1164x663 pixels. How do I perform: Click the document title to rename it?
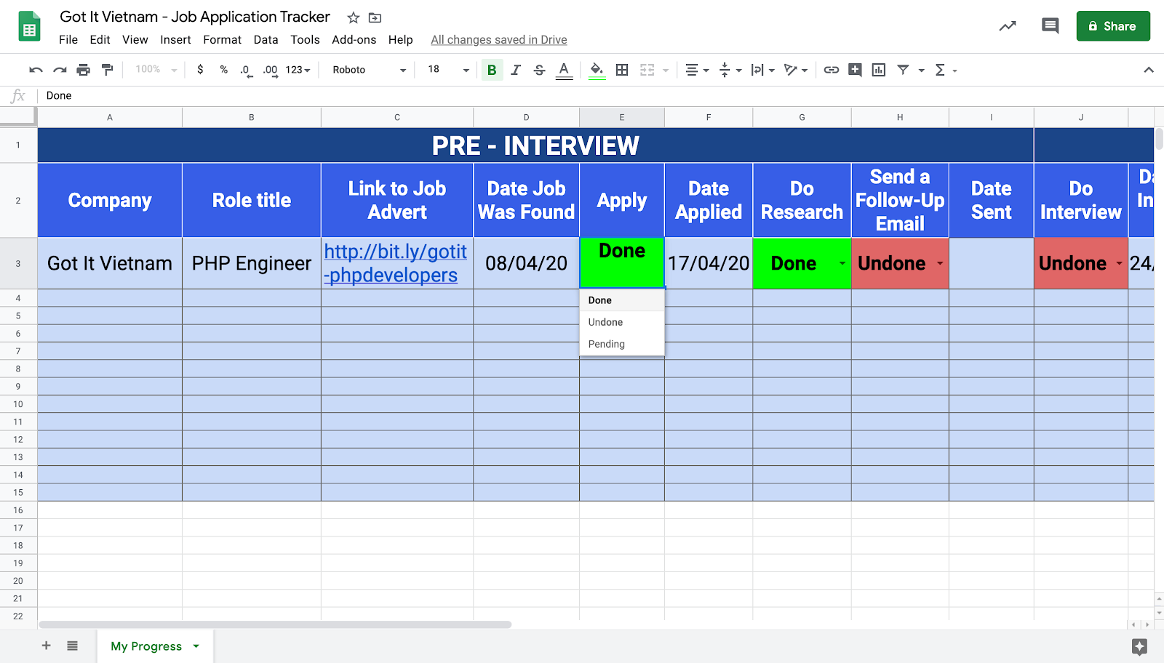(195, 17)
